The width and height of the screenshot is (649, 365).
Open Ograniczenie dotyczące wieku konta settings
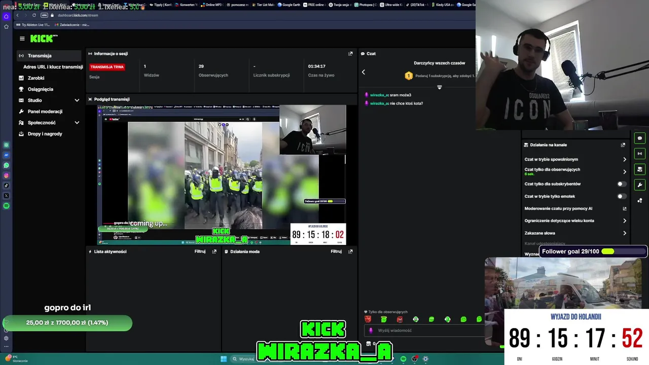[575, 221]
